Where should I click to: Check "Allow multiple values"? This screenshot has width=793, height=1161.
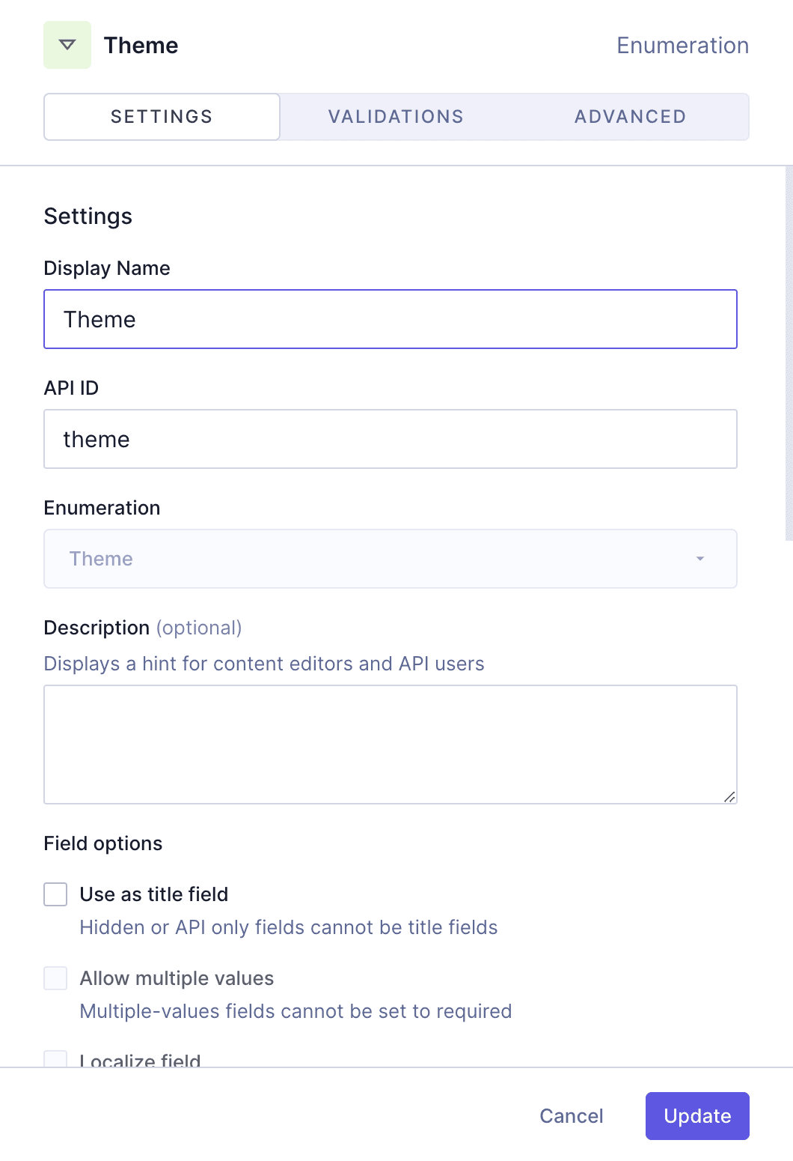[x=55, y=978]
